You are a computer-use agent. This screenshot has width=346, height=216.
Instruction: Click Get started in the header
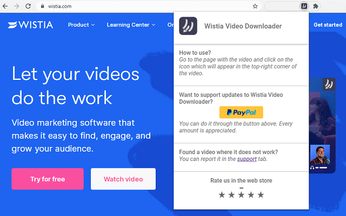(328, 25)
